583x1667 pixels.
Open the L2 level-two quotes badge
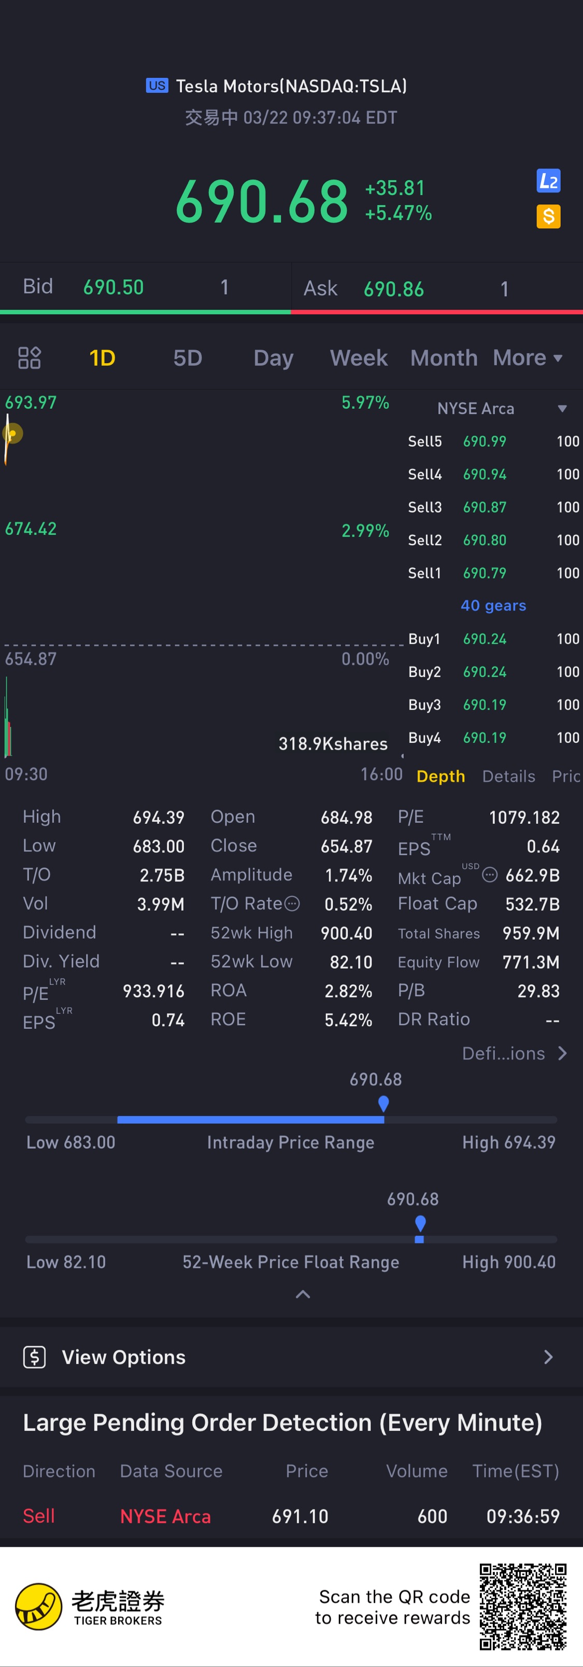548,181
